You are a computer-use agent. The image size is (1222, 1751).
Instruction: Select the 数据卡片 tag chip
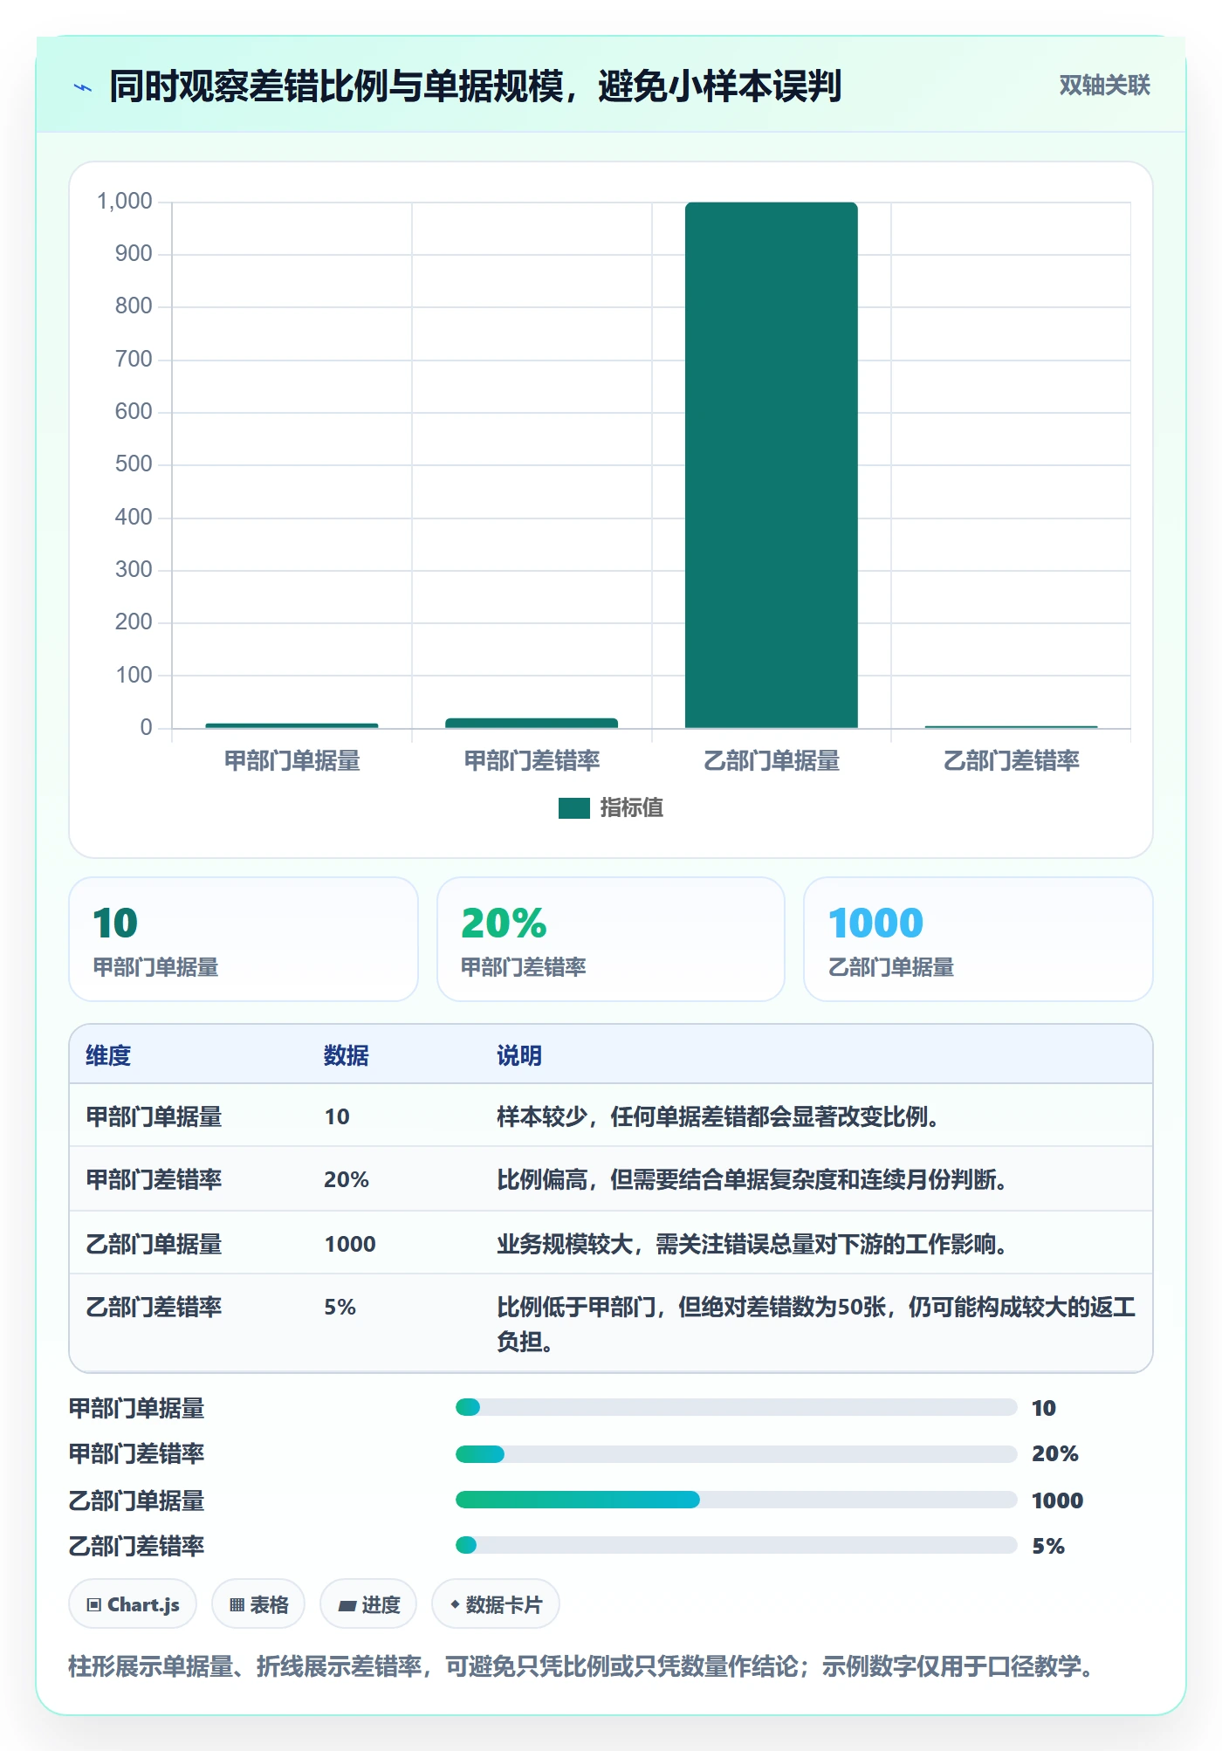coord(495,1604)
